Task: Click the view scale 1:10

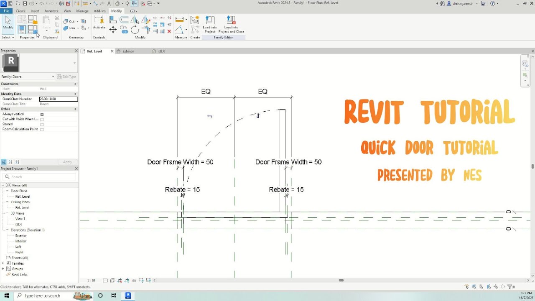Action: pyautogui.click(x=91, y=281)
